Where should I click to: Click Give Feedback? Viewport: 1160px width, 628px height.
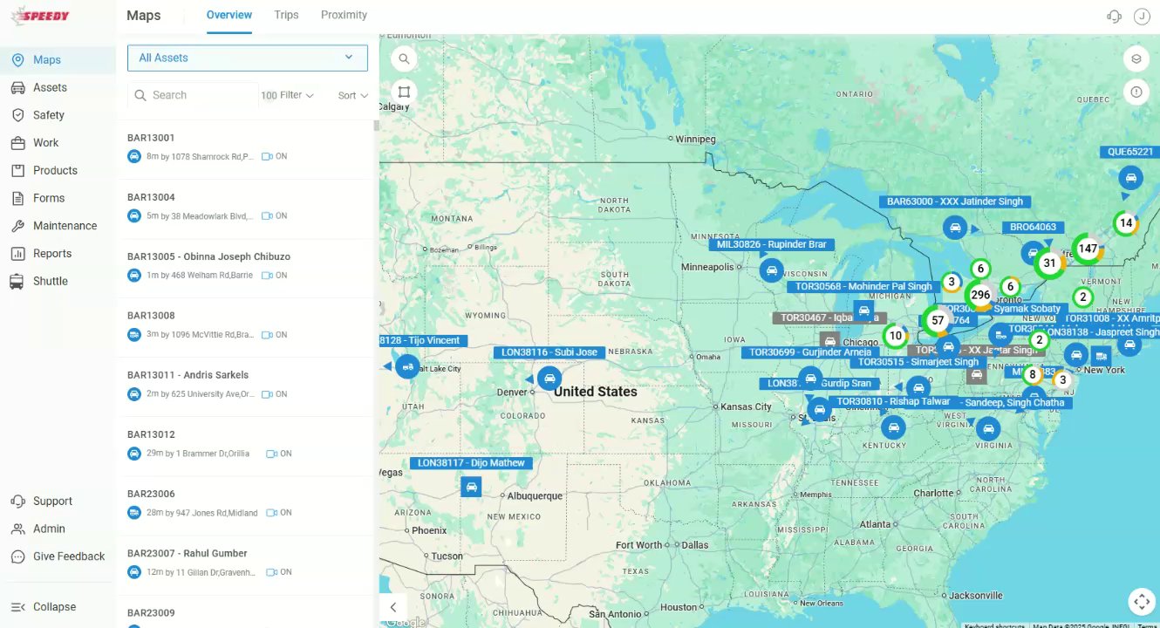click(x=58, y=556)
